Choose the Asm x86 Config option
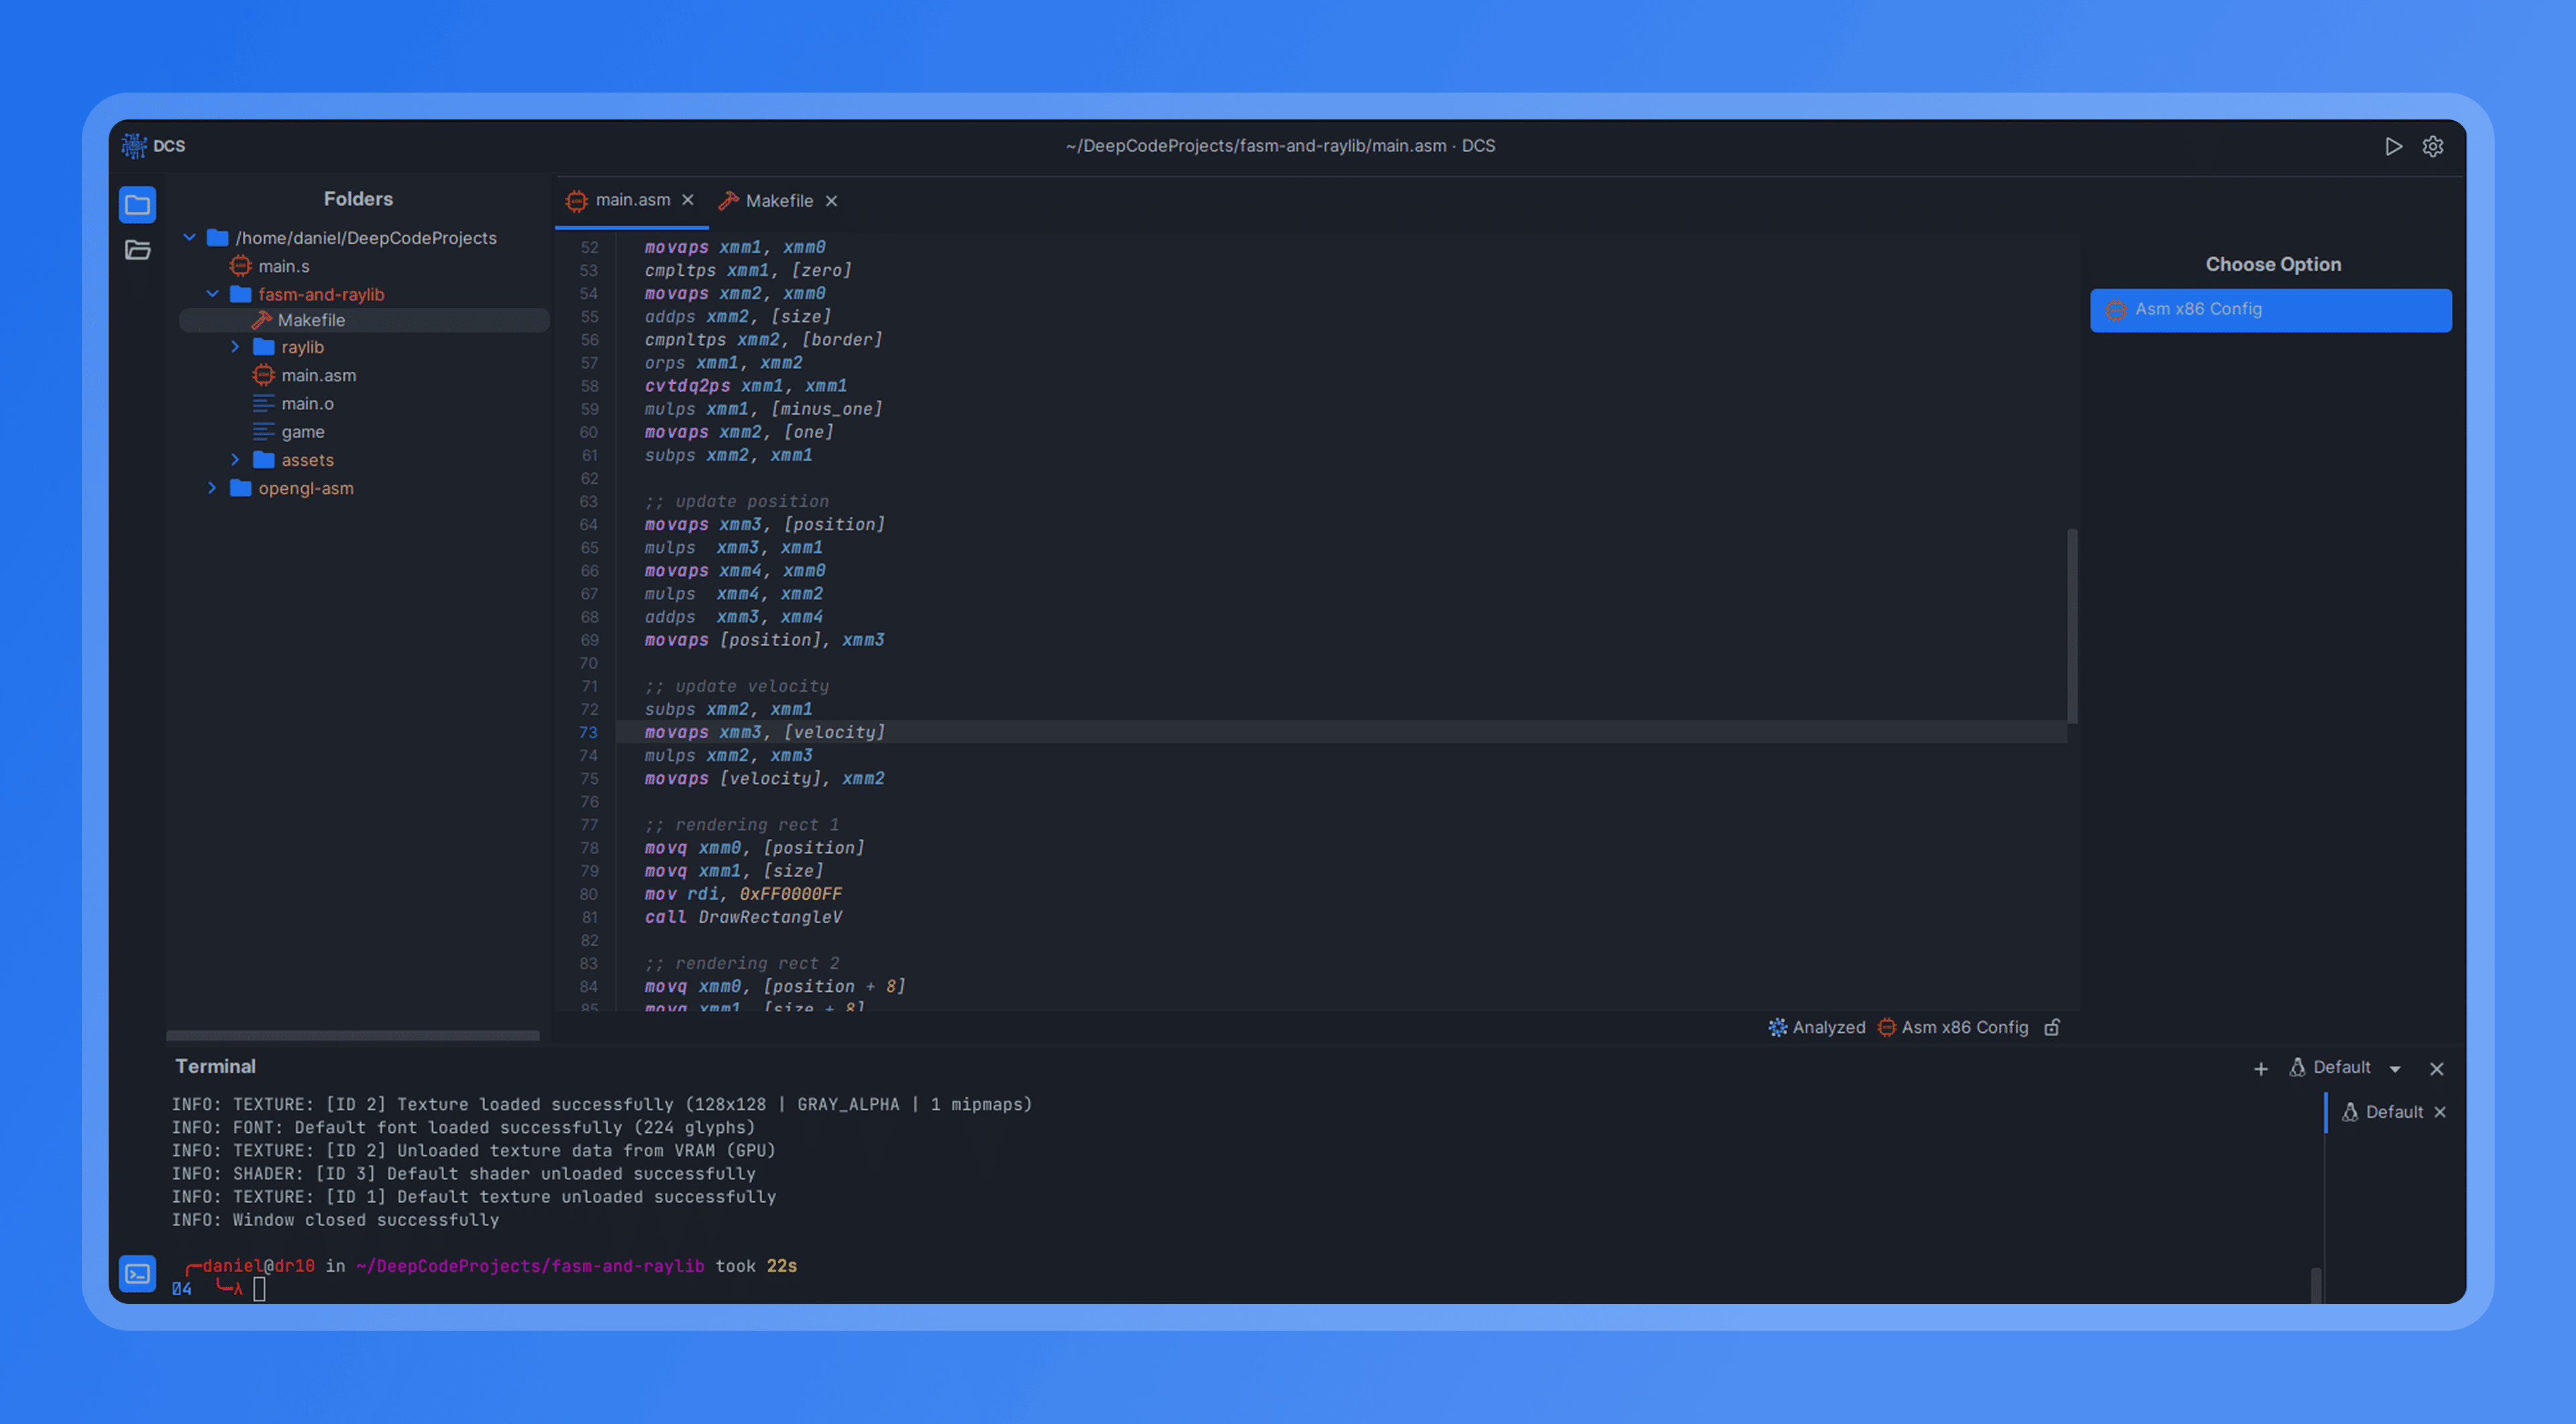The width and height of the screenshot is (2576, 1424). (2270, 310)
